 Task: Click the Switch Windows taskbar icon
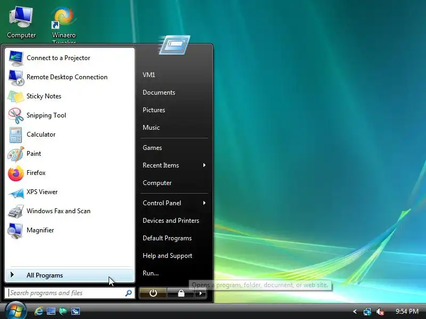point(75,311)
